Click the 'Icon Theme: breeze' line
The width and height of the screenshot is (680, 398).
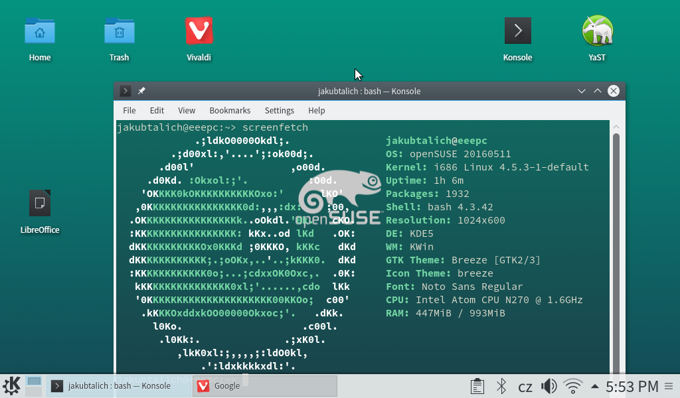coord(440,273)
